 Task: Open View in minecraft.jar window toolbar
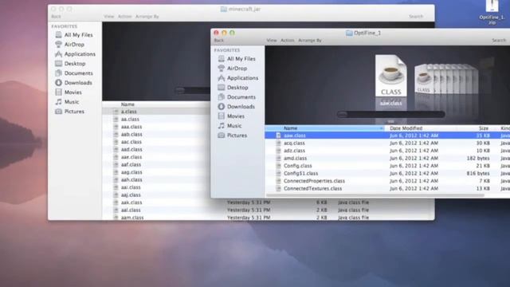109,16
